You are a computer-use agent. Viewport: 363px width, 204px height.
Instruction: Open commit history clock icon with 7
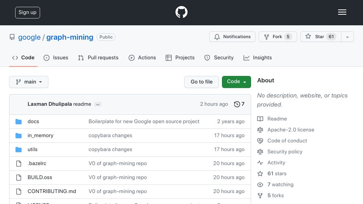(239, 104)
